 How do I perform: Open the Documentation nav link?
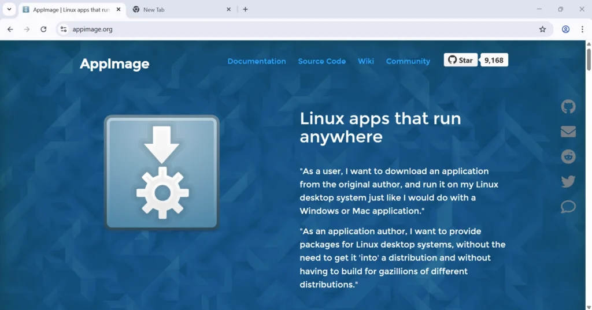click(x=257, y=61)
